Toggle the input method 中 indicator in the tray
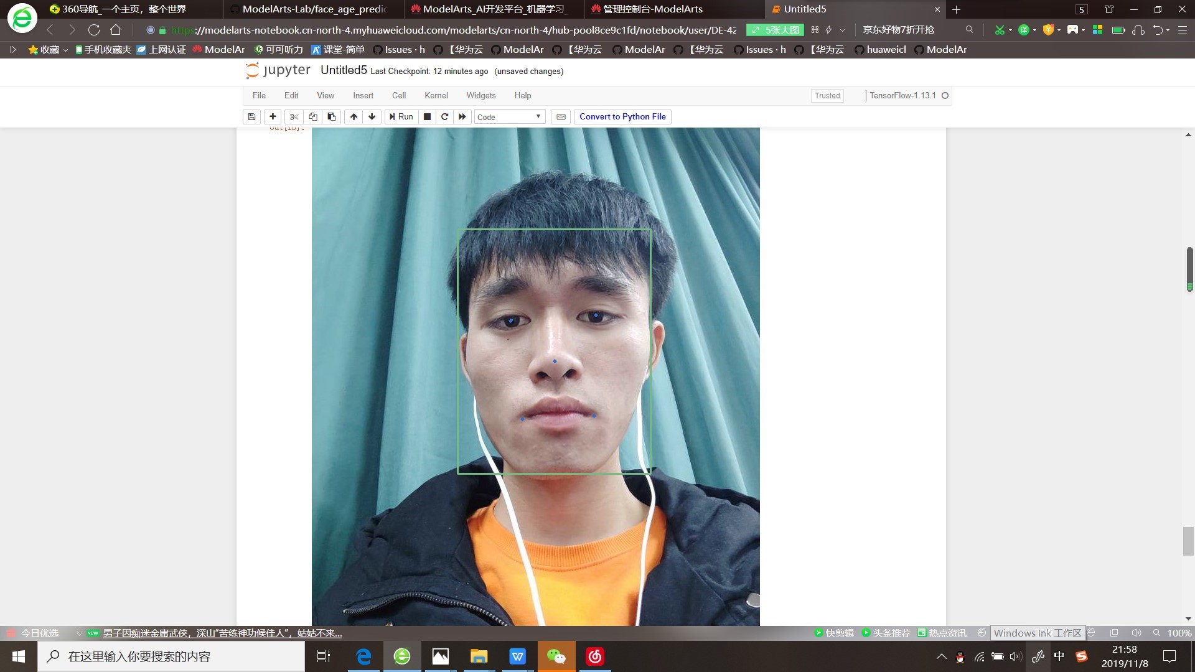The width and height of the screenshot is (1195, 672). [x=1059, y=656]
